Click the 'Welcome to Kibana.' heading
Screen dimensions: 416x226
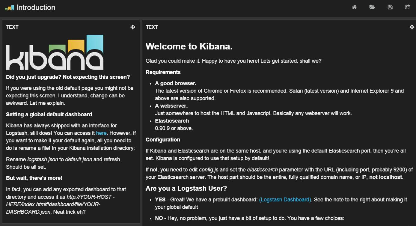click(189, 46)
